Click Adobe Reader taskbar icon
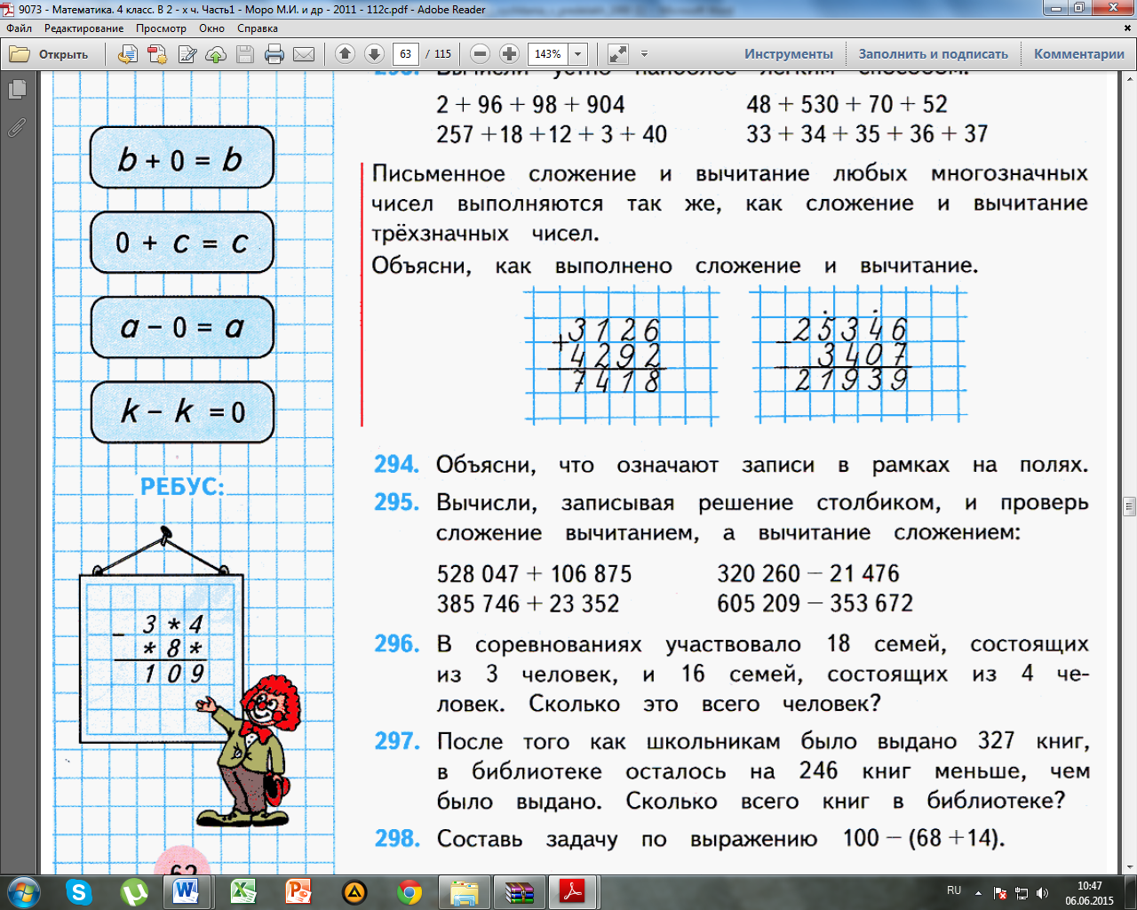The image size is (1137, 910). pyautogui.click(x=571, y=891)
